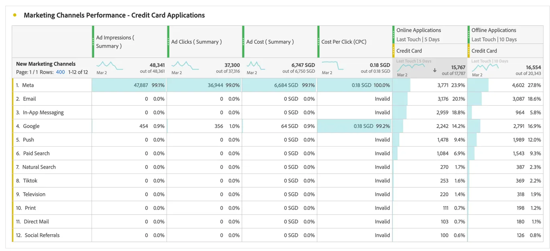Image resolution: width=550 pixels, height=251 pixels.
Task: Click the 15,767 online applications total
Action: point(458,67)
